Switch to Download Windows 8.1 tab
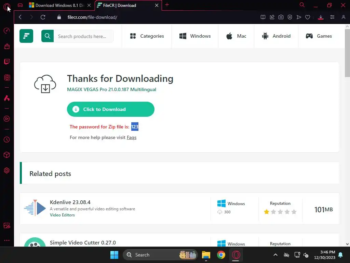The width and height of the screenshot is (350, 263). point(57,5)
